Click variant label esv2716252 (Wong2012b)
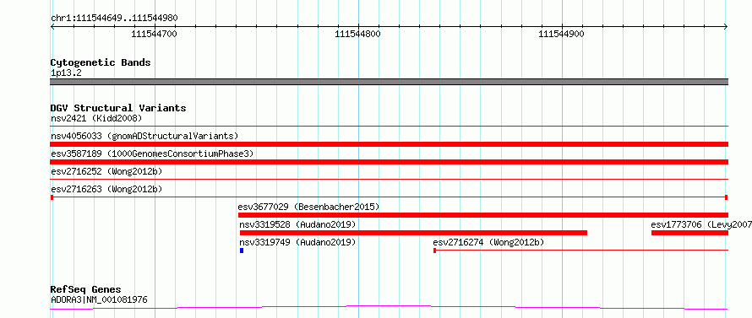752x318 pixels. 106,171
